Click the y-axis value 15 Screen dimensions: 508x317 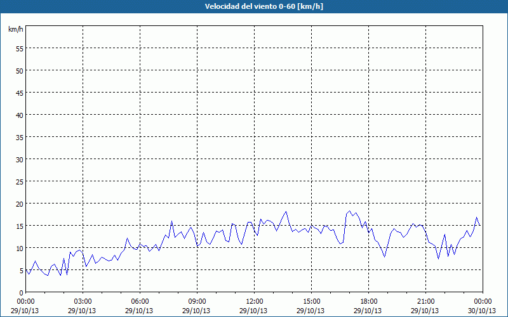[20, 226]
